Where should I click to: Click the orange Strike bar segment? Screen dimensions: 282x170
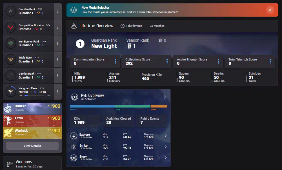[159, 106]
